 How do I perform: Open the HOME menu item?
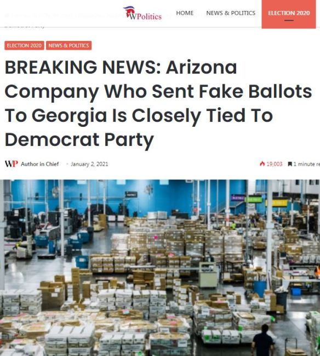click(185, 13)
